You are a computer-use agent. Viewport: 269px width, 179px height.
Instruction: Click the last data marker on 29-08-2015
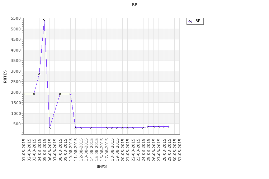169,126
